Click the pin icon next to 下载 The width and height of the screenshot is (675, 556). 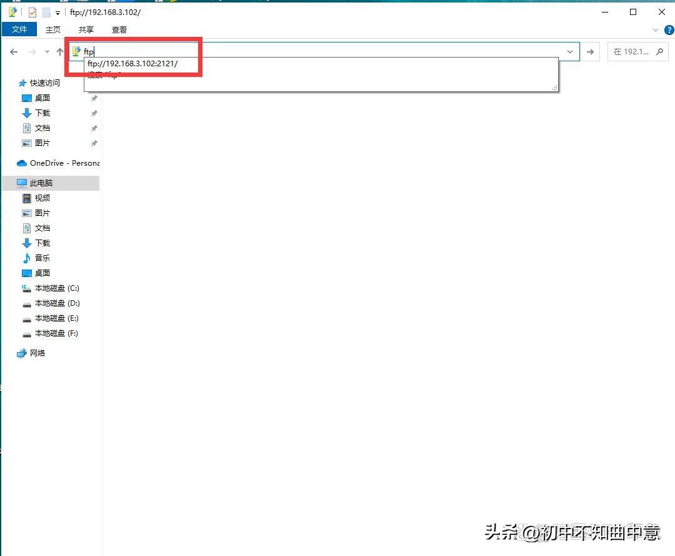point(94,113)
